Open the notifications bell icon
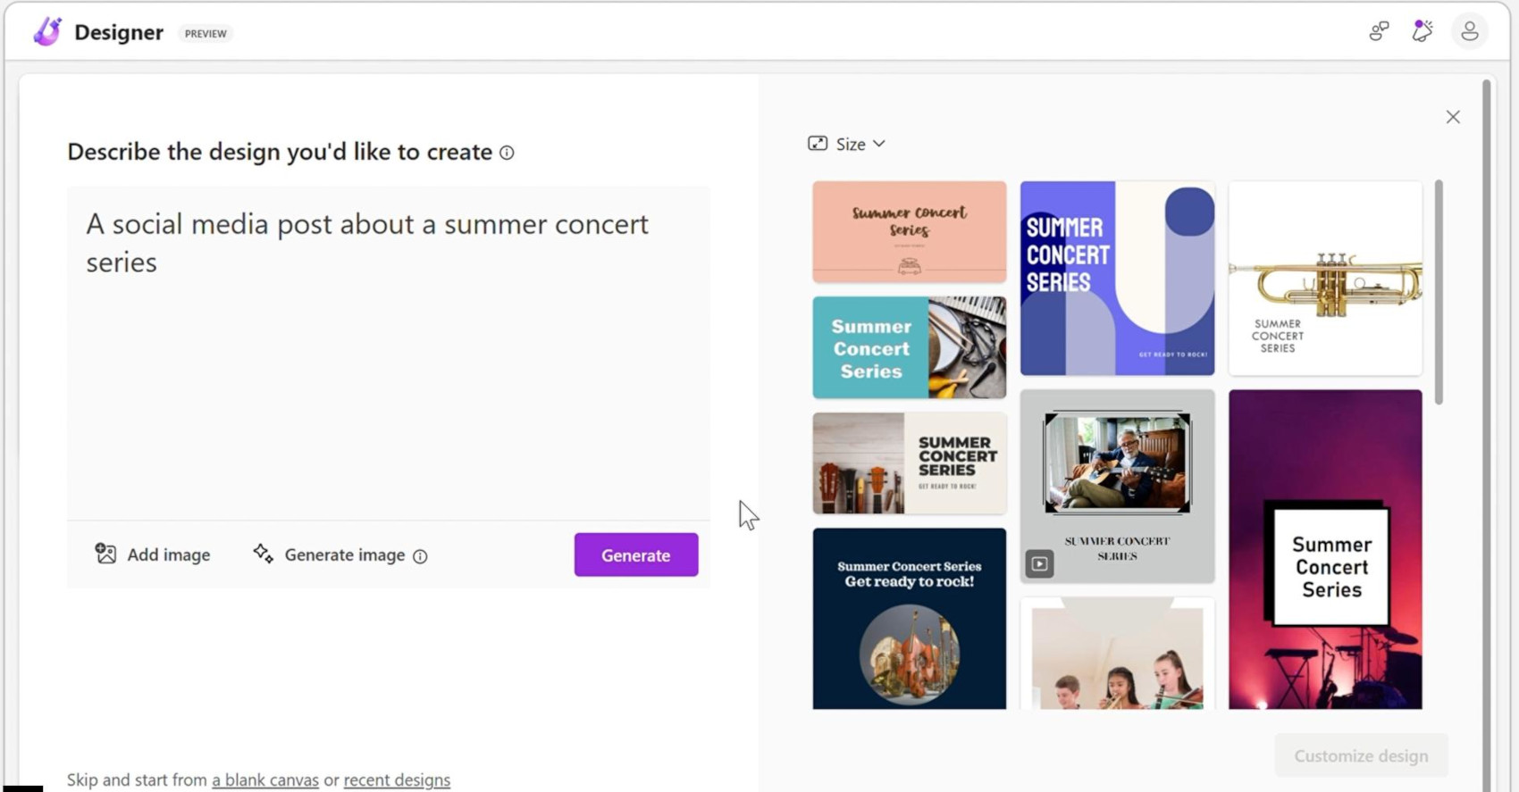 point(1422,32)
